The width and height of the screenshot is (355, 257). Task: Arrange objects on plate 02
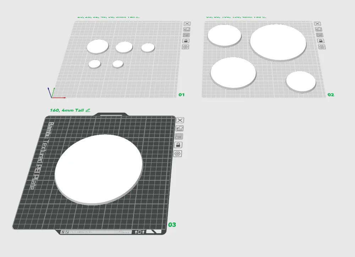(320, 35)
